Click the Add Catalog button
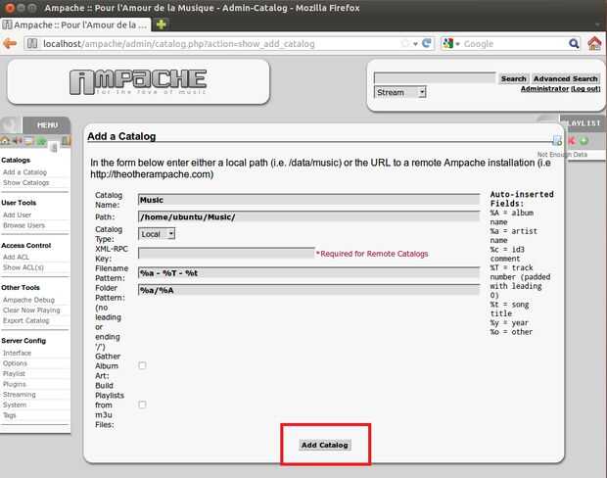The image size is (607, 478). click(325, 445)
